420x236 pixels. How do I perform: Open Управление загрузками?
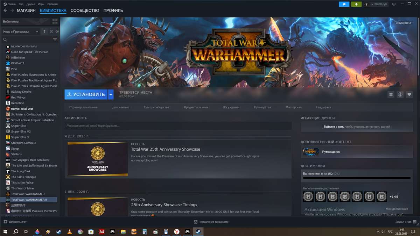click(211, 222)
